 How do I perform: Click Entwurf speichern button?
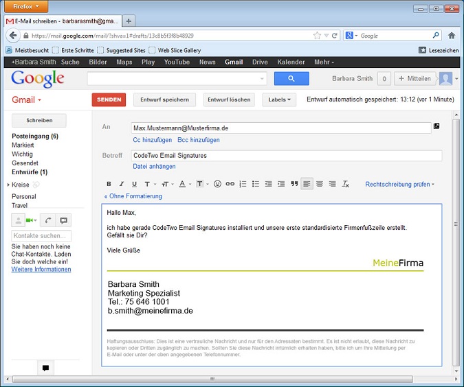click(x=164, y=100)
